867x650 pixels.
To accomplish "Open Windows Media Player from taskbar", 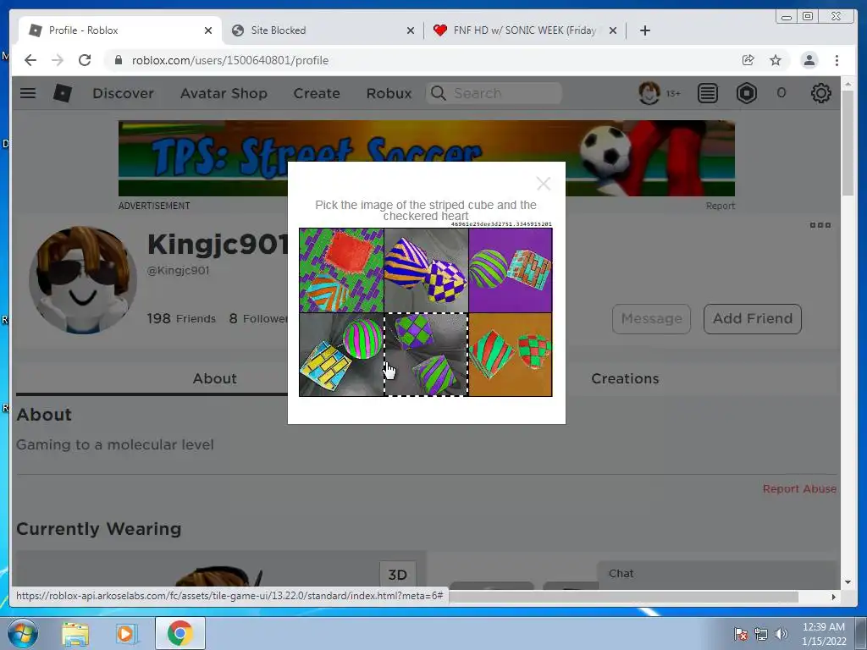I will point(125,633).
